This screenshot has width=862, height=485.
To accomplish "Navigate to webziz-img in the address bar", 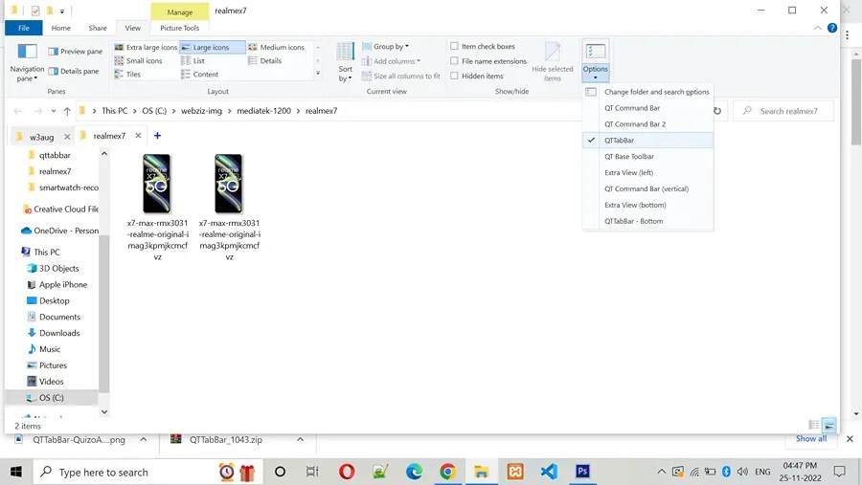I will click(x=201, y=111).
